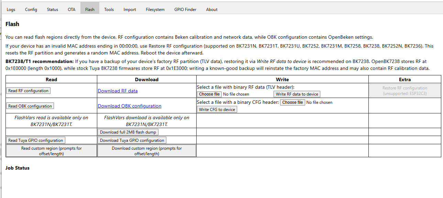Click Read custom region button
443x198 pixels.
click(52, 151)
